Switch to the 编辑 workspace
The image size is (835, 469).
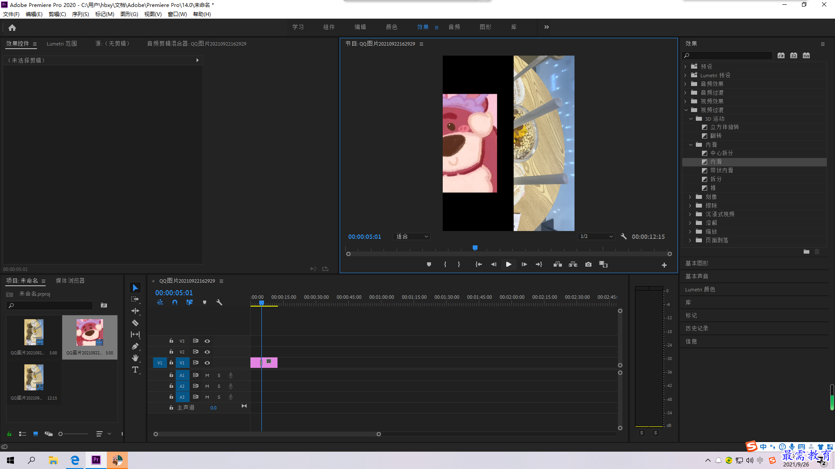(360, 27)
